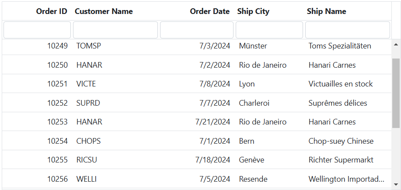The width and height of the screenshot is (401, 190).
Task: Focus the Order Date filter box
Action: point(197,30)
